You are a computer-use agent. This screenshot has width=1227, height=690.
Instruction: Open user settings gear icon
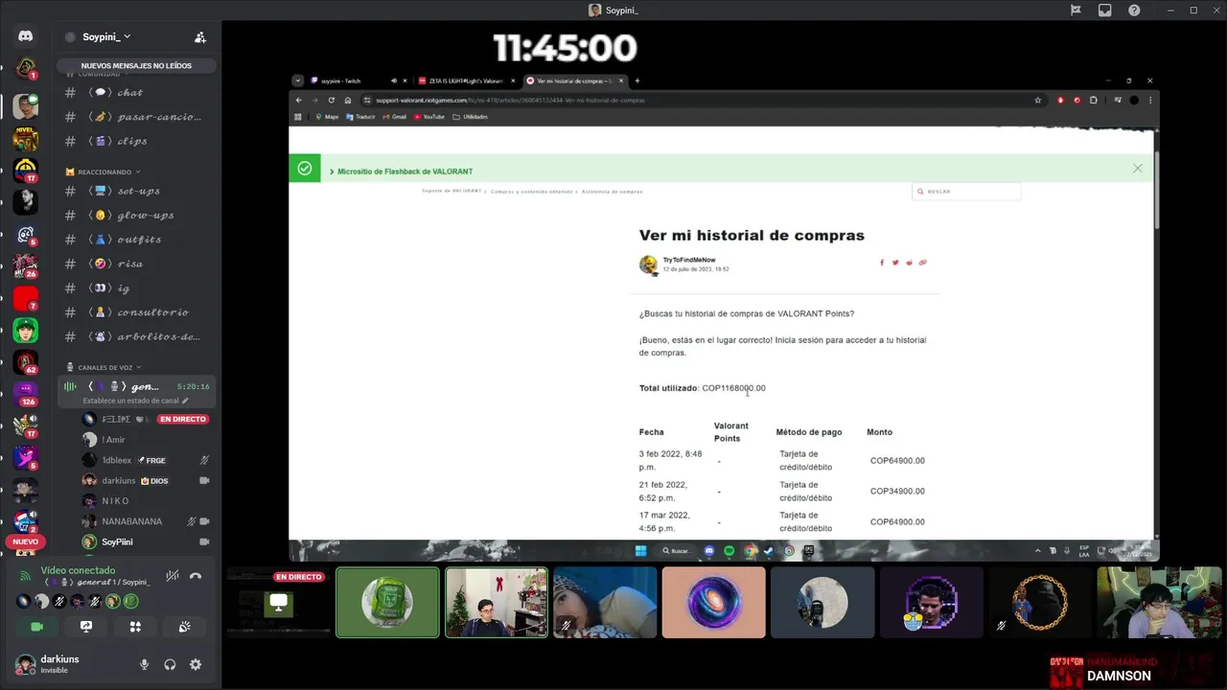pyautogui.click(x=196, y=664)
